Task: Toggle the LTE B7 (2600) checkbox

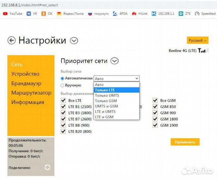Action: click(x=63, y=119)
